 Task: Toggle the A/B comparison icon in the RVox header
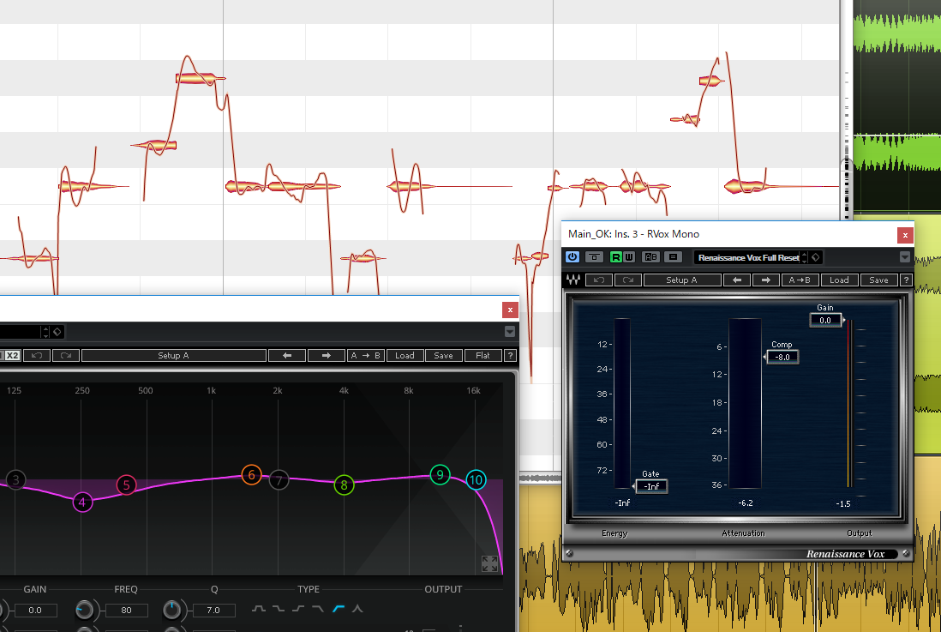click(650, 257)
